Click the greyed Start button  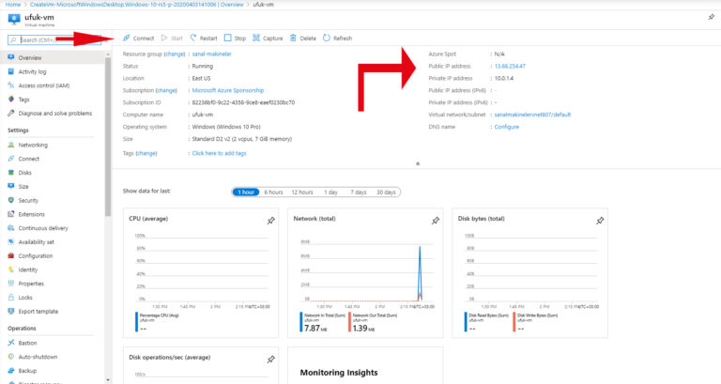click(x=172, y=38)
